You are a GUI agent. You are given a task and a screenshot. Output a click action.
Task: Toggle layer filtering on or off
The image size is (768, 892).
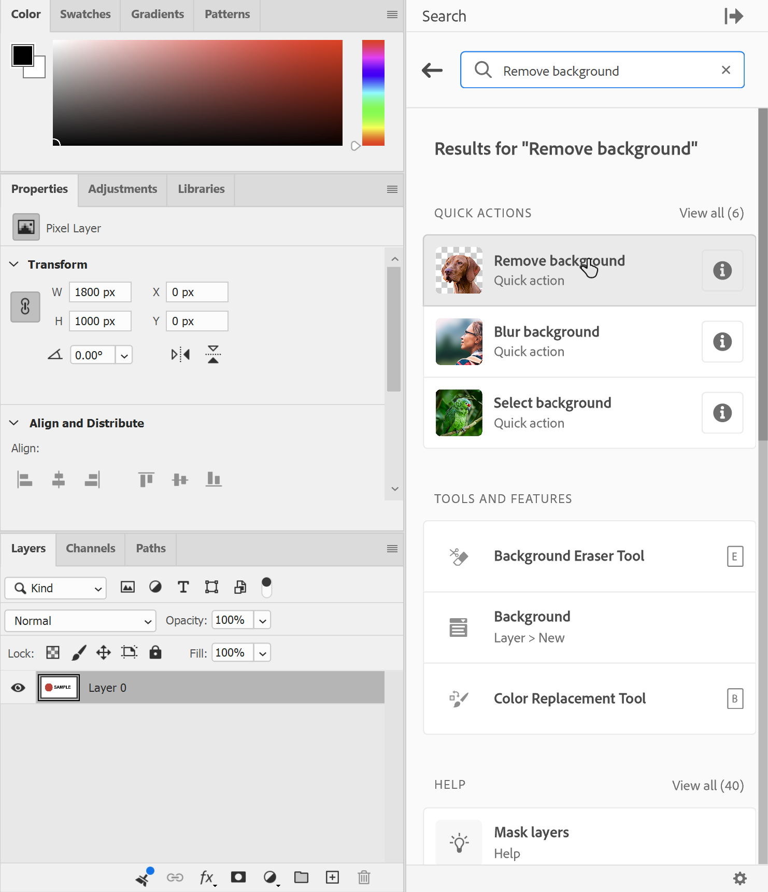click(266, 588)
